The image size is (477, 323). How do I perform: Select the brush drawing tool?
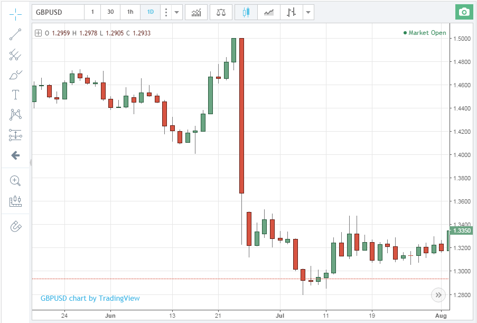[15, 75]
